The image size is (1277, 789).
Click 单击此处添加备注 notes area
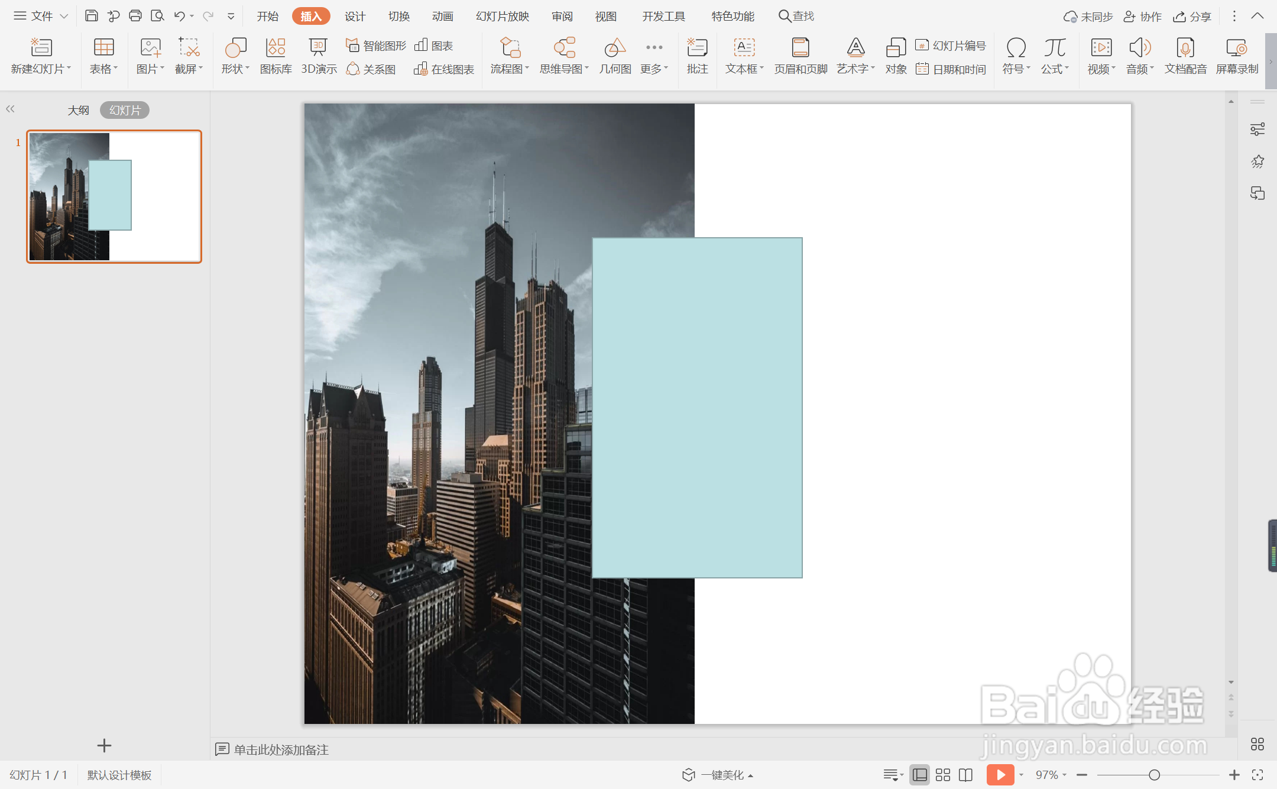[x=281, y=749]
